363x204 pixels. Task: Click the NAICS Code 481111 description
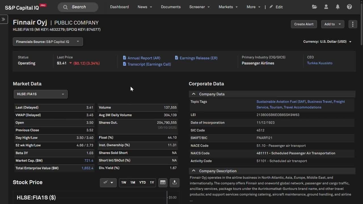tap(296, 153)
